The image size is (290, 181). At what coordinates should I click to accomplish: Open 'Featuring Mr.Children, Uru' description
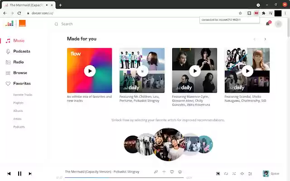[x=139, y=99]
